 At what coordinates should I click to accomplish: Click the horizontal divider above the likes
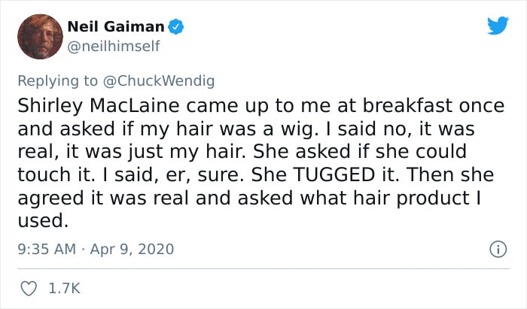[x=263, y=268]
